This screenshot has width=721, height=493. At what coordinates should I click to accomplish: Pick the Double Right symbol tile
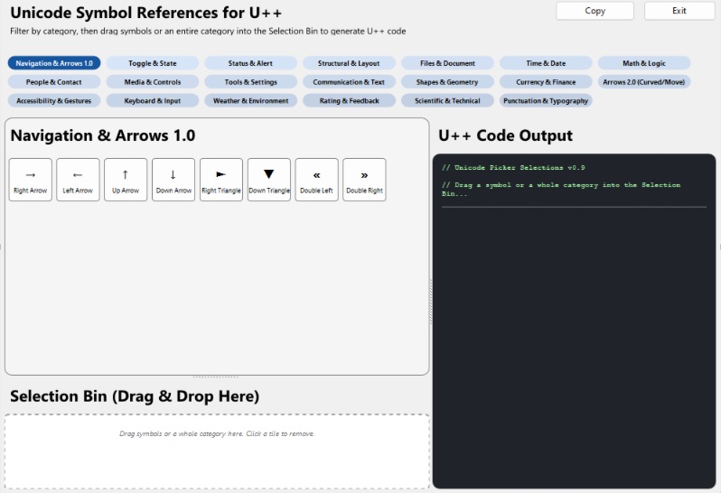coord(364,180)
